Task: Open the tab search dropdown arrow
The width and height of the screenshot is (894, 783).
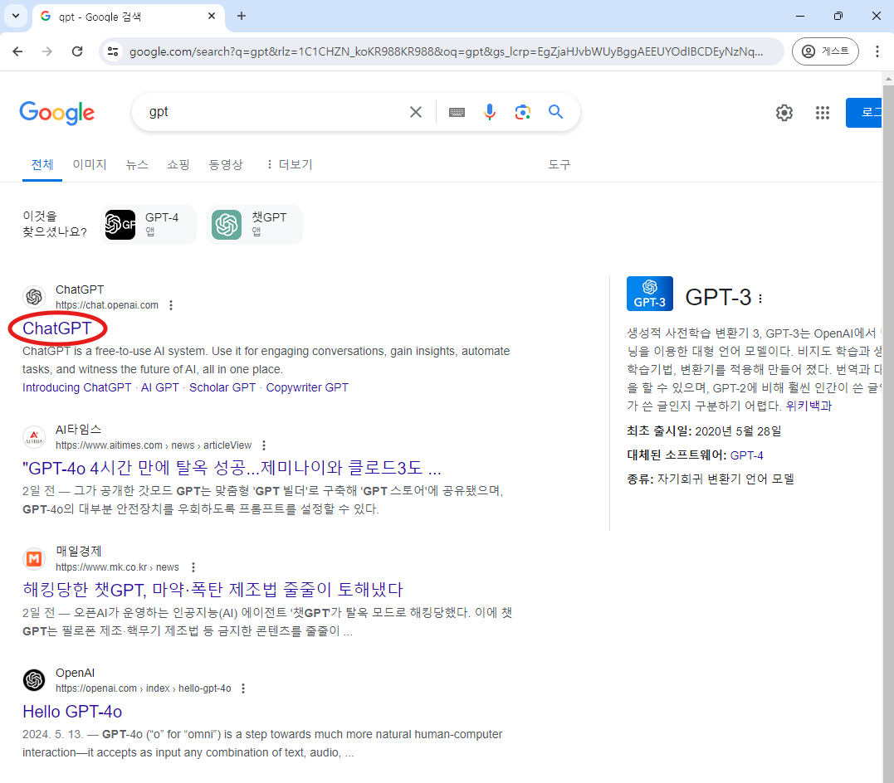Action: pos(16,16)
